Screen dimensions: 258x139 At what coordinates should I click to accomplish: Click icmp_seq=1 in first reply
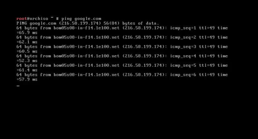tap(183, 28)
